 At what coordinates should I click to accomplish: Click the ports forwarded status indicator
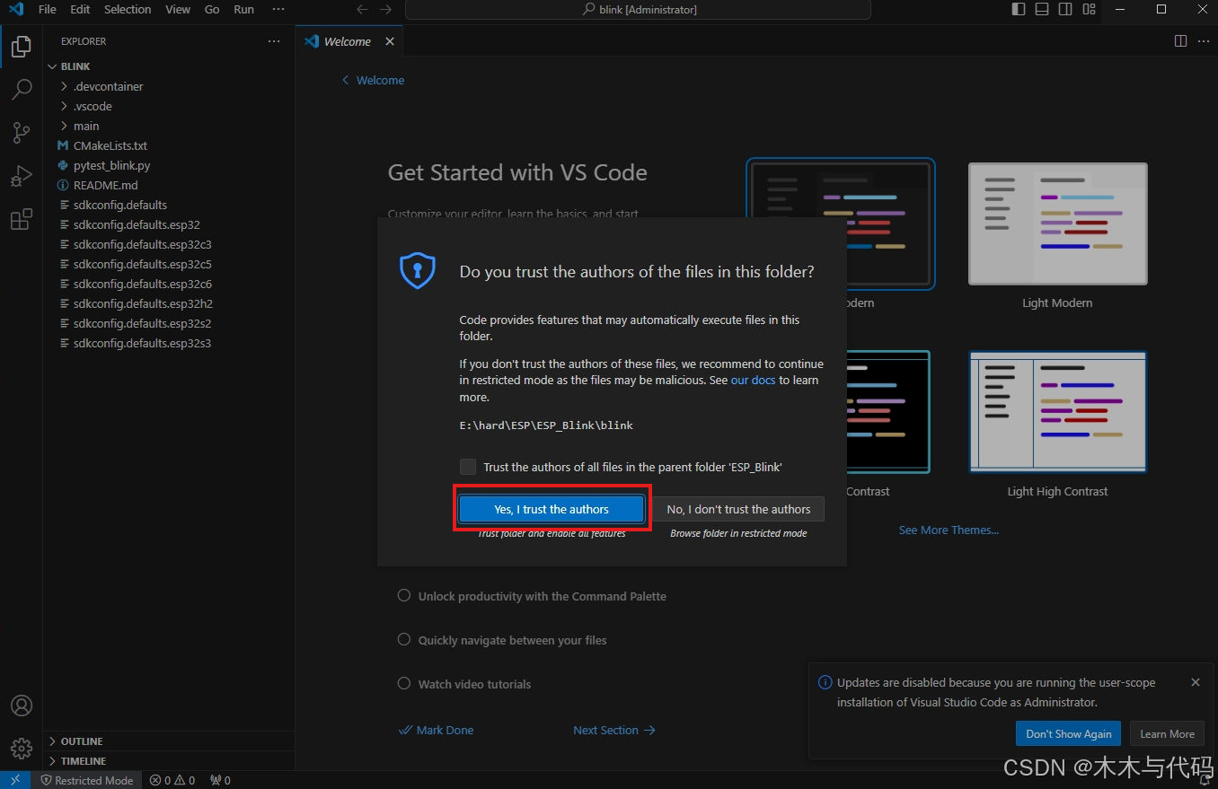click(x=220, y=780)
